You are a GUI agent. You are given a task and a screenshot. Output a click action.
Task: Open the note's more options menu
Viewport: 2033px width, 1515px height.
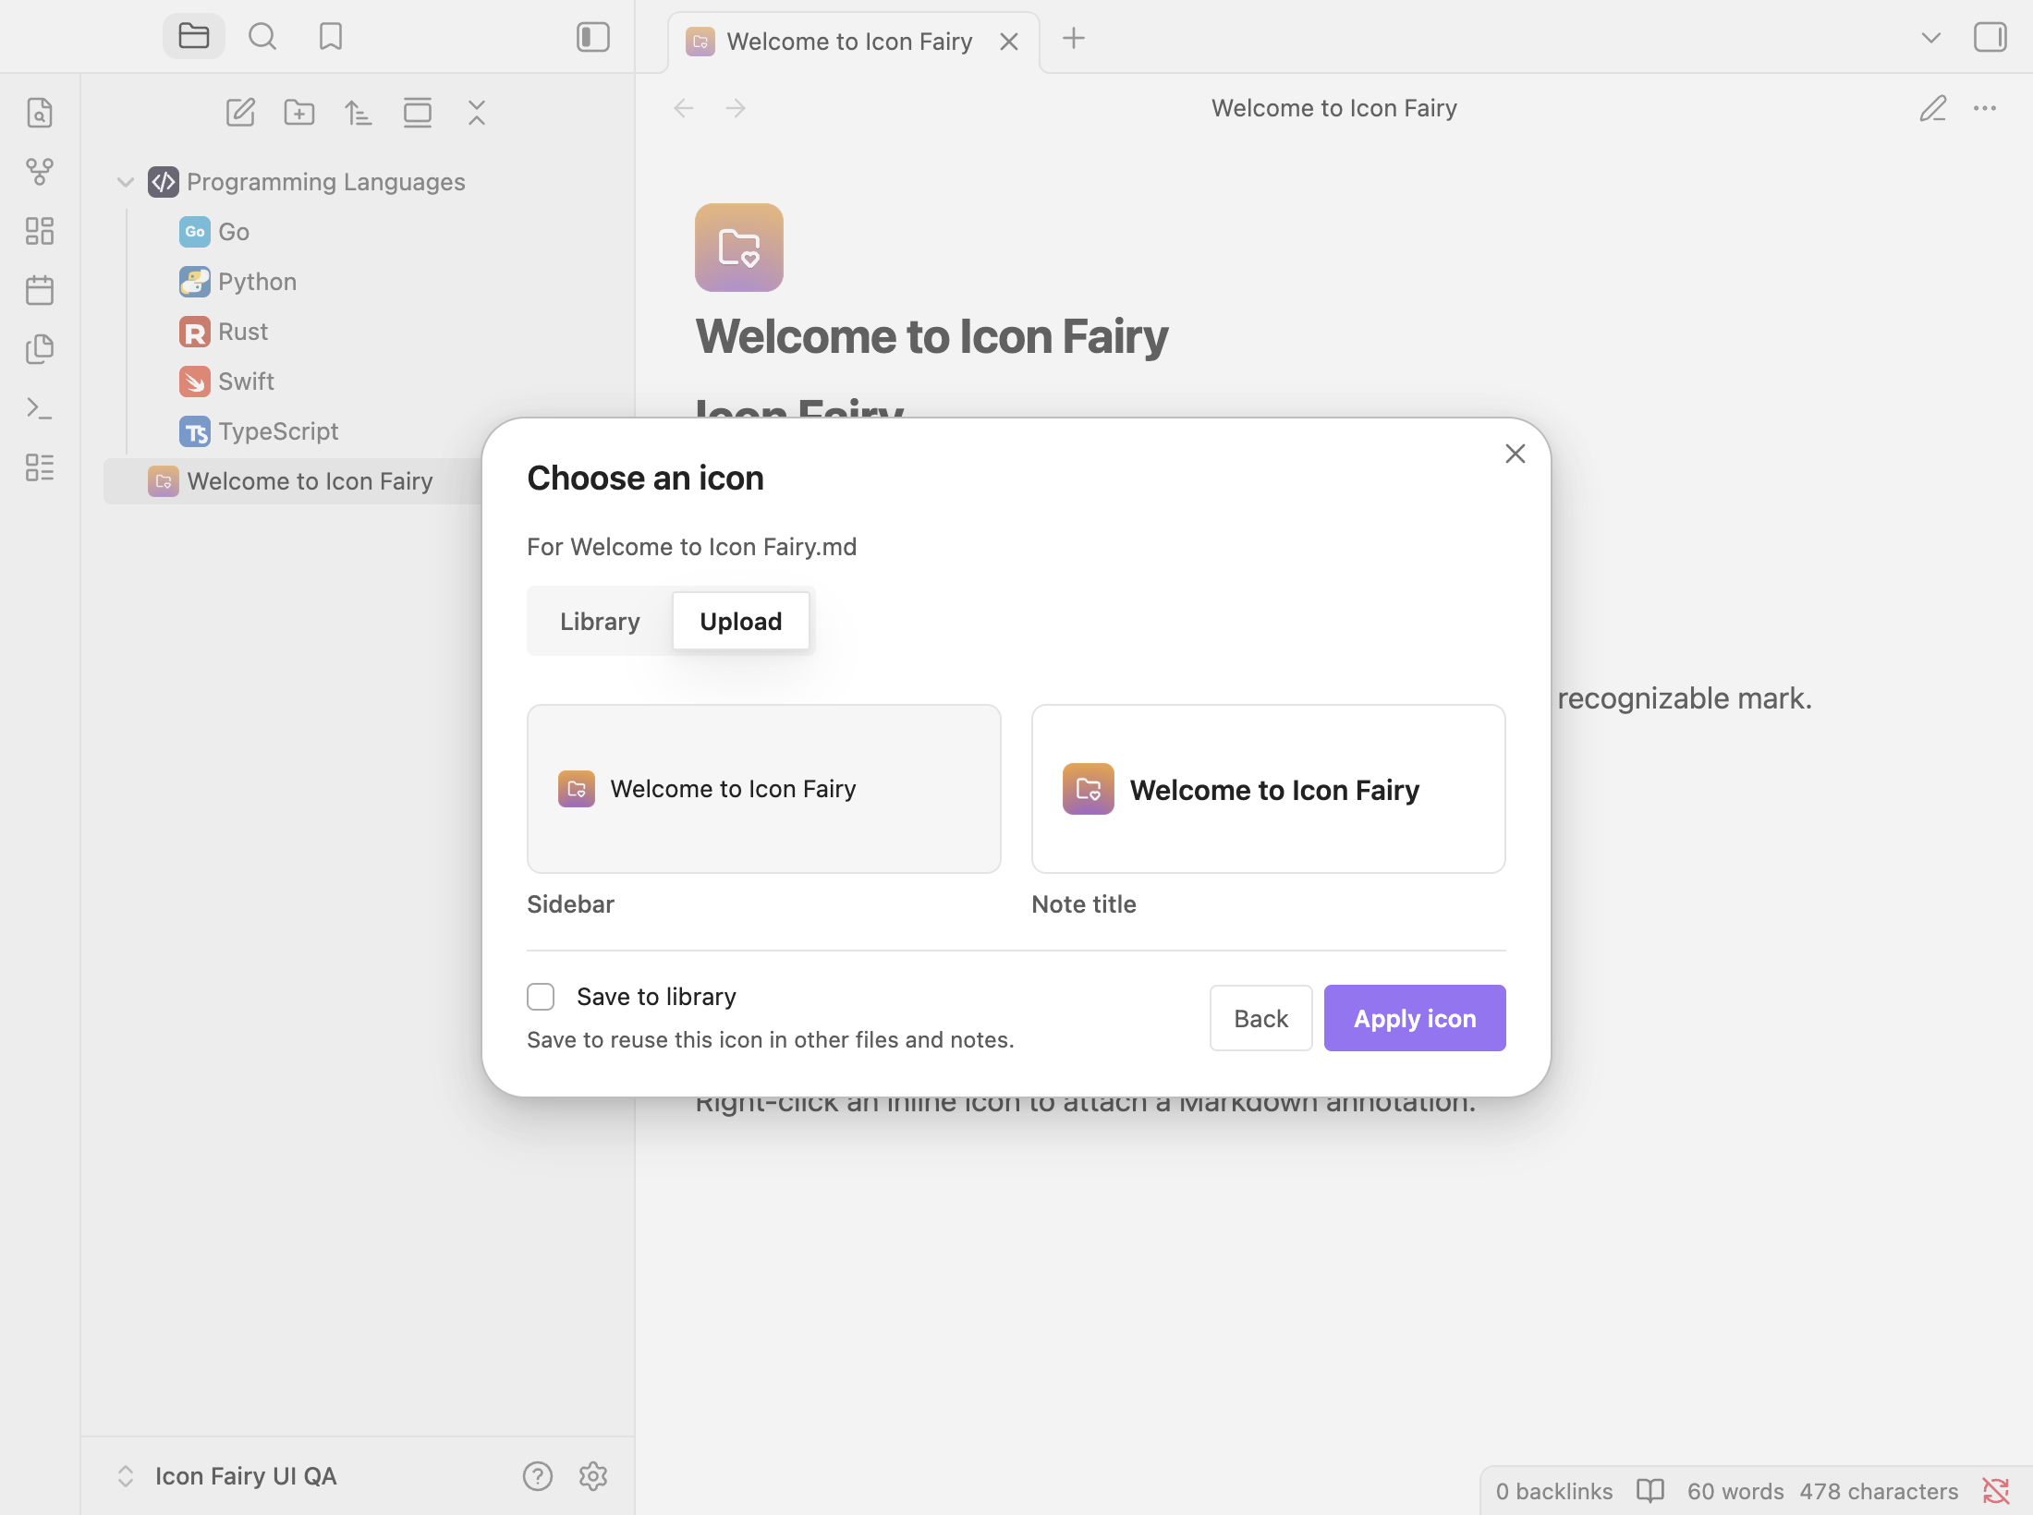pos(1985,108)
